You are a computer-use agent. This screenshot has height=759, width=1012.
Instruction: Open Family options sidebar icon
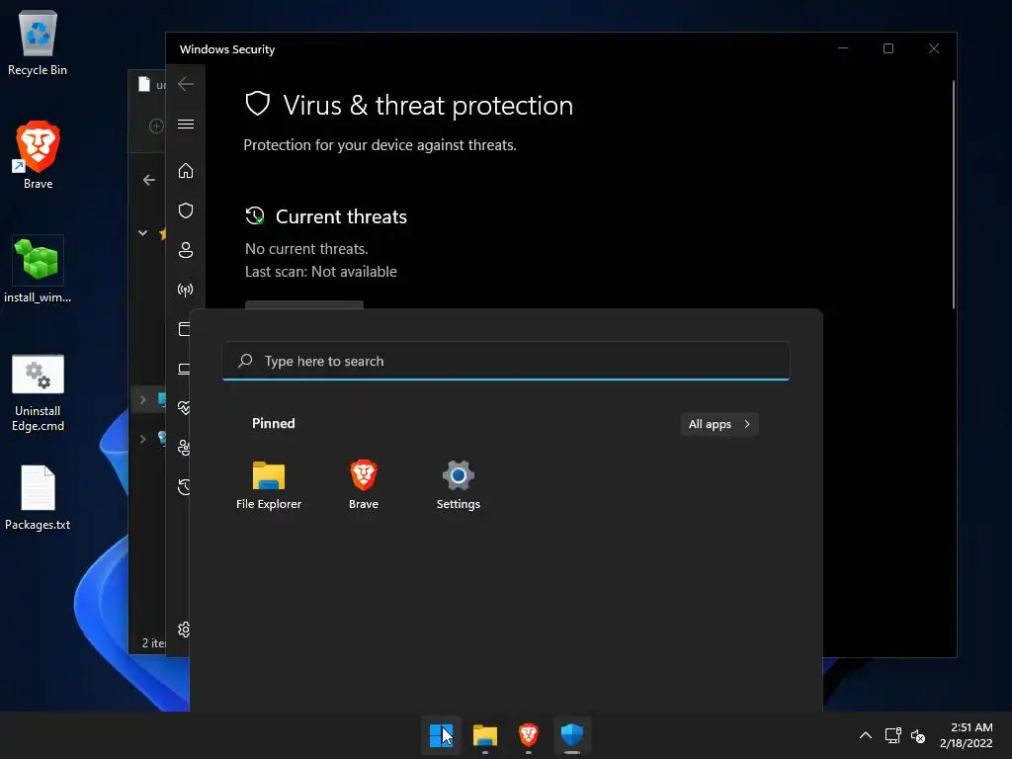[x=184, y=448]
